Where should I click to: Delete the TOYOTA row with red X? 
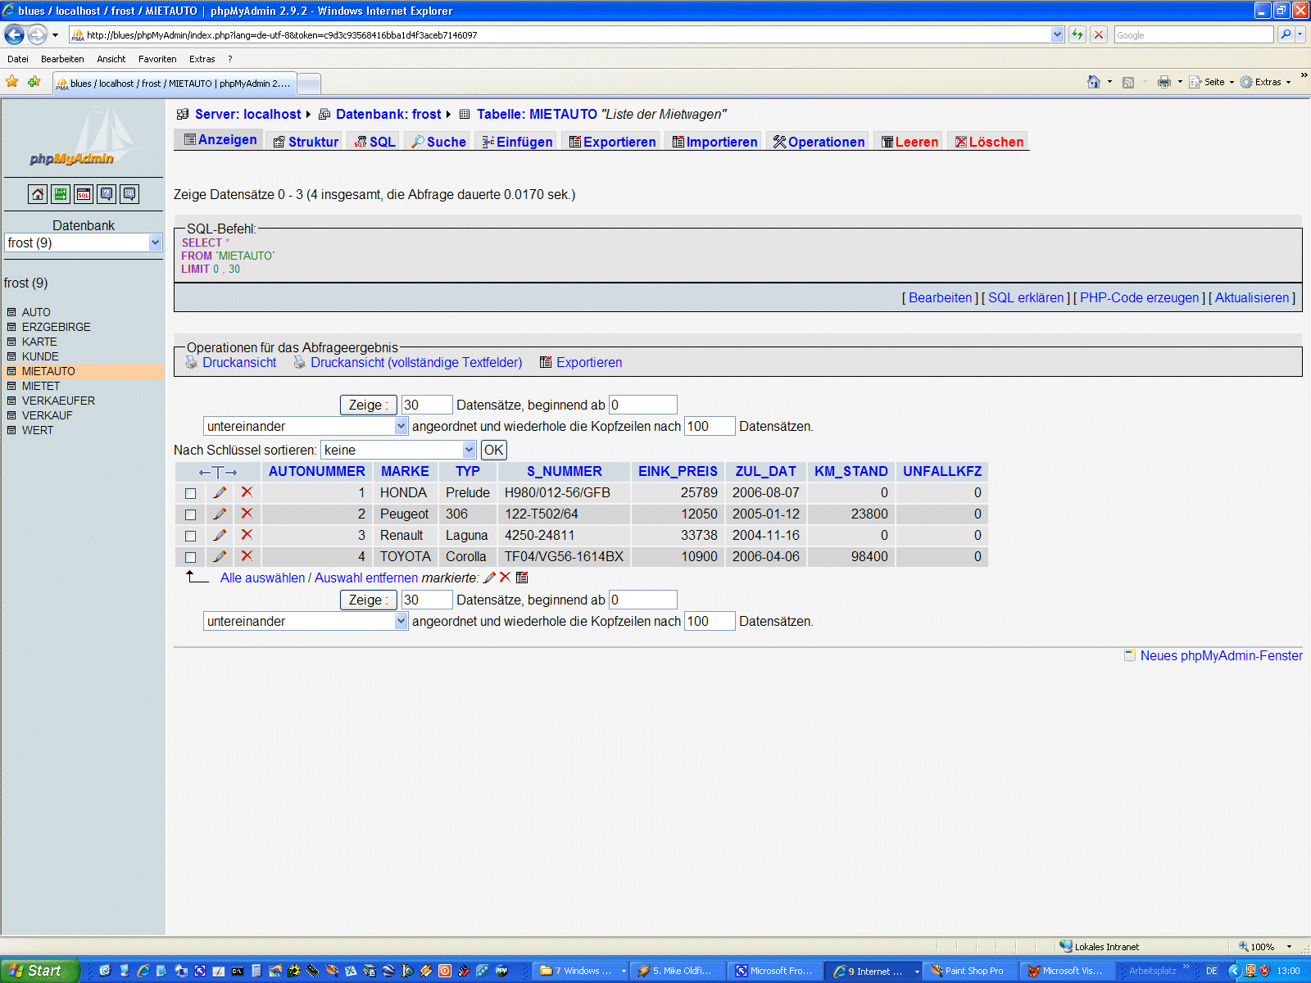point(247,556)
